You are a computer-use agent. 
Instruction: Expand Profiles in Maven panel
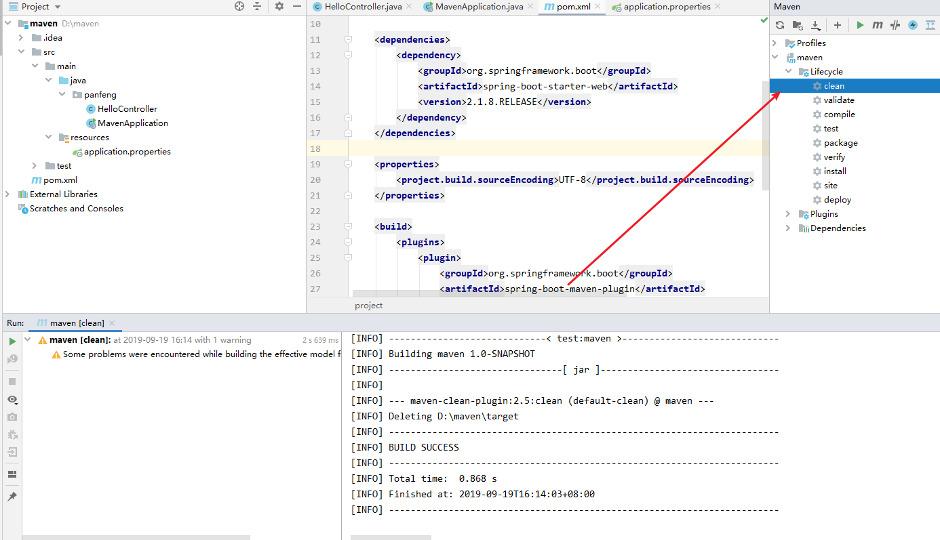click(775, 43)
